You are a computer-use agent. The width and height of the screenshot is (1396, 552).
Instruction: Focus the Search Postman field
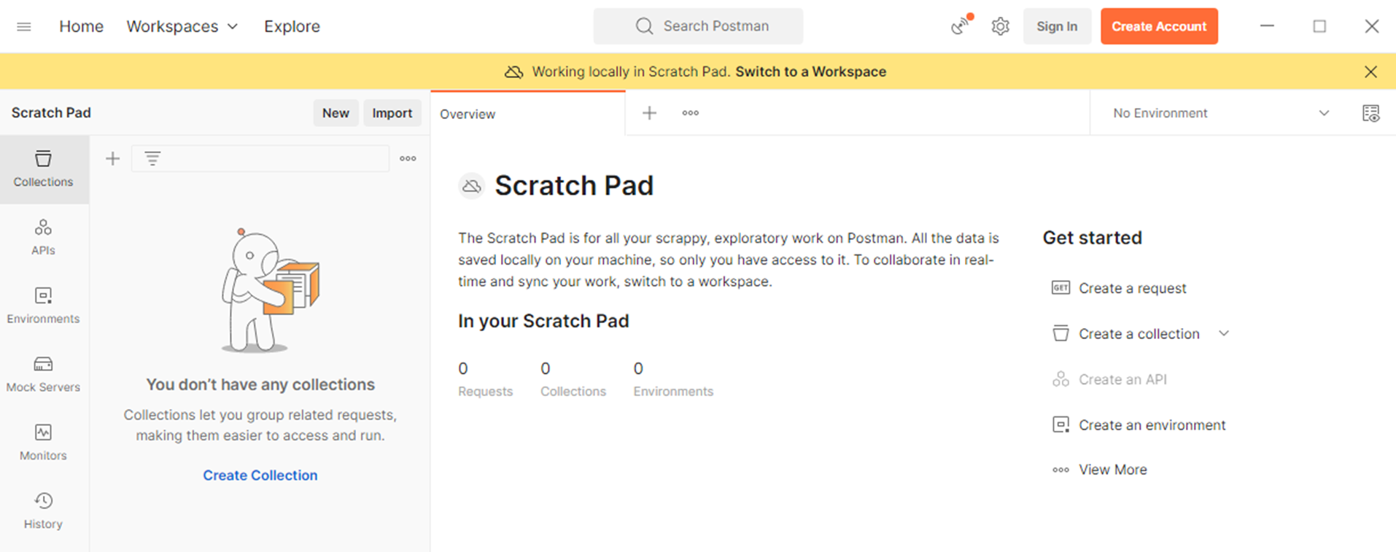(698, 26)
